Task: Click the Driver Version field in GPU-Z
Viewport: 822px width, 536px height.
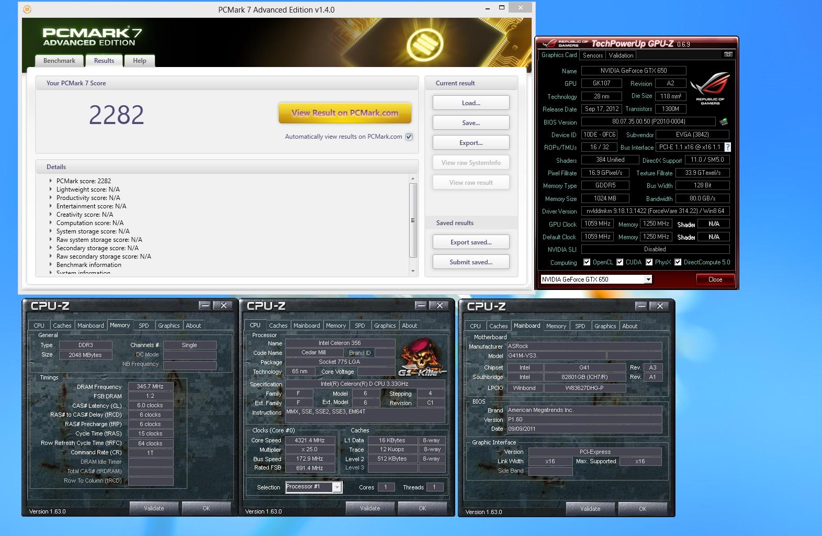Action: pos(655,211)
